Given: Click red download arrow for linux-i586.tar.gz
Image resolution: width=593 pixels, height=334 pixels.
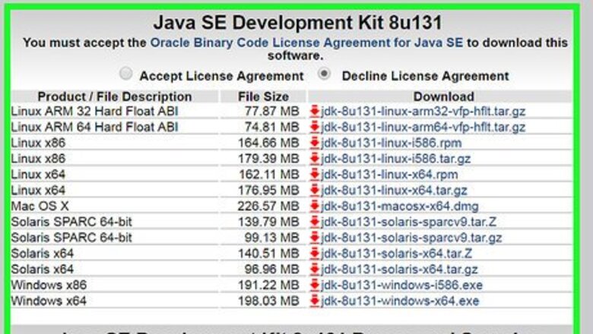Looking at the screenshot, I should coord(315,159).
